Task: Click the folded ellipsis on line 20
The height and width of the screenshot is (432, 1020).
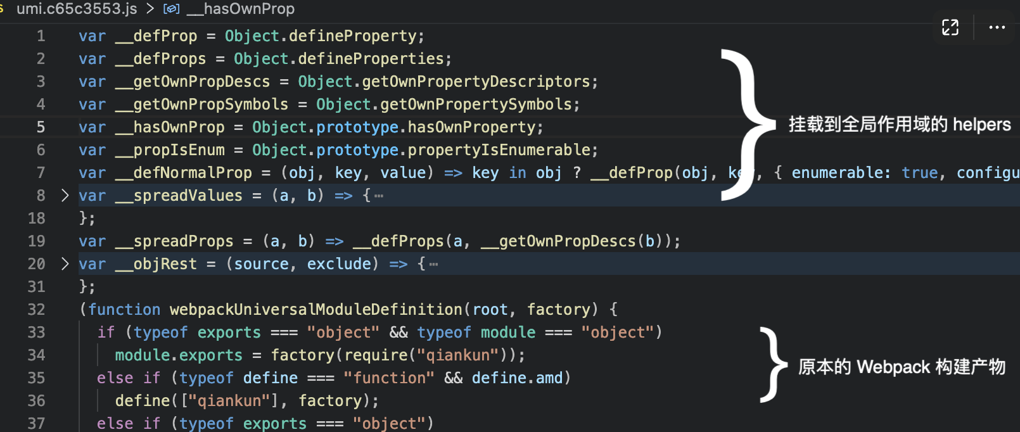Action: pyautogui.click(x=433, y=264)
